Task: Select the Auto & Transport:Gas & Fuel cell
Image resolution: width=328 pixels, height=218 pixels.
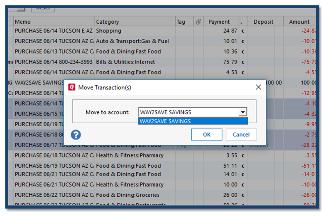Action: click(x=132, y=41)
